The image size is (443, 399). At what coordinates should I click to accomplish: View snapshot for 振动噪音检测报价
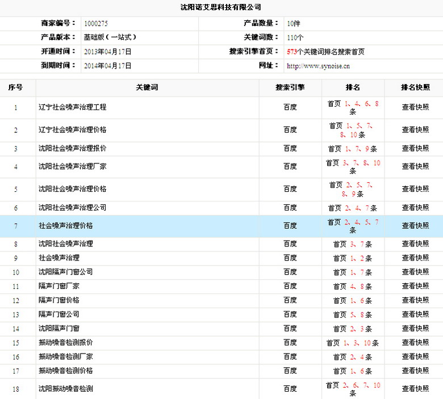(415, 342)
